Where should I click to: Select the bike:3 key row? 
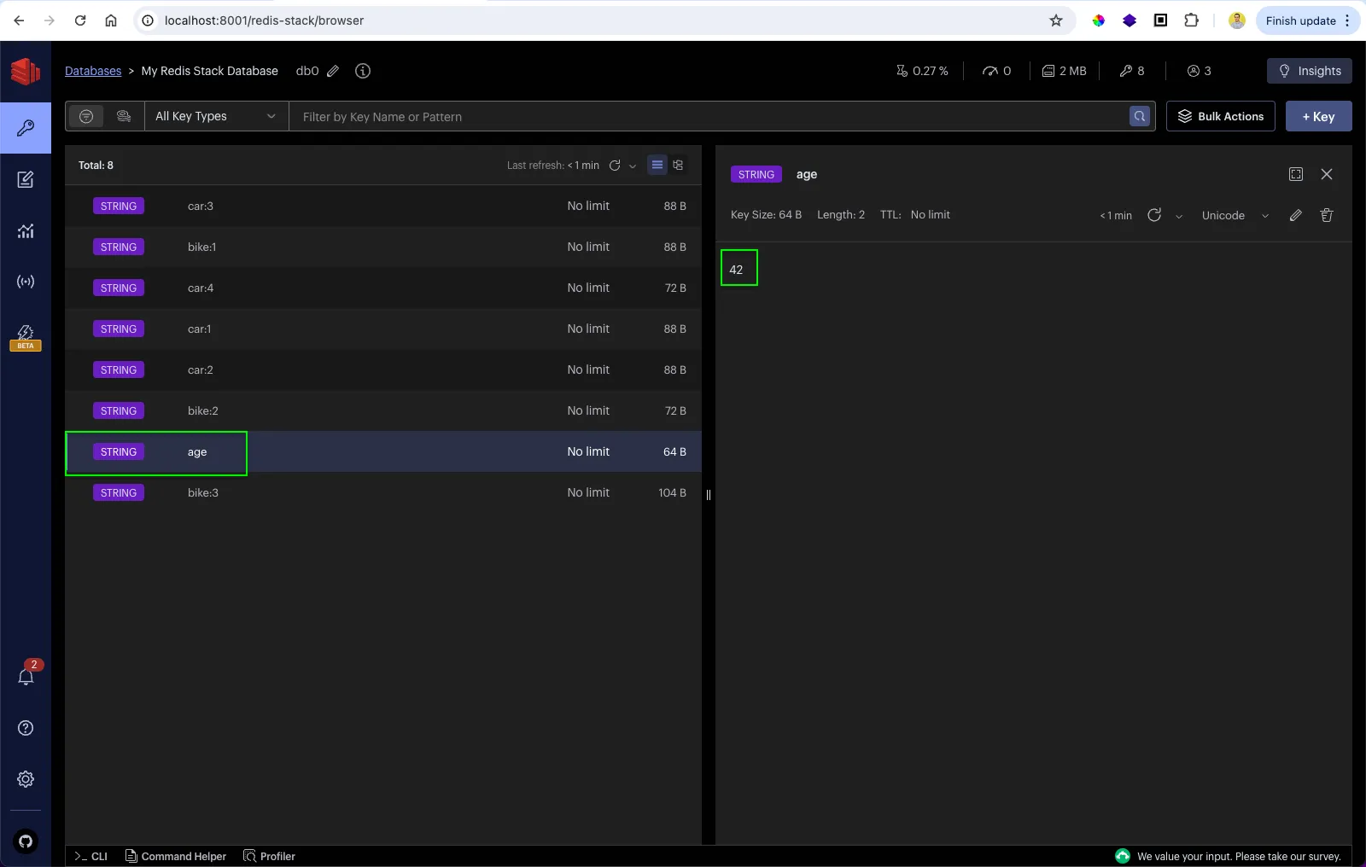click(x=383, y=492)
